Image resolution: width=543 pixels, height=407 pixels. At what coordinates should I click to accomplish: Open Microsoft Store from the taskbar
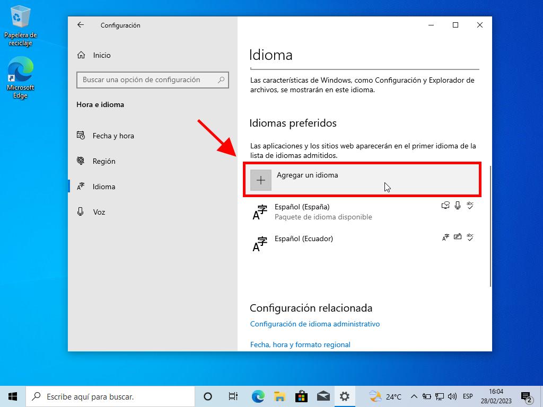pos(301,396)
